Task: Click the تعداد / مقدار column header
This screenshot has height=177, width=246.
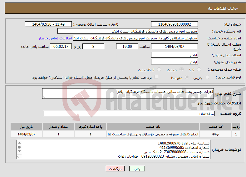Action: [x=58, y=127]
